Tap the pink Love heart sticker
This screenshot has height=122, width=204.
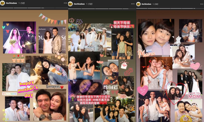tap(195, 66)
